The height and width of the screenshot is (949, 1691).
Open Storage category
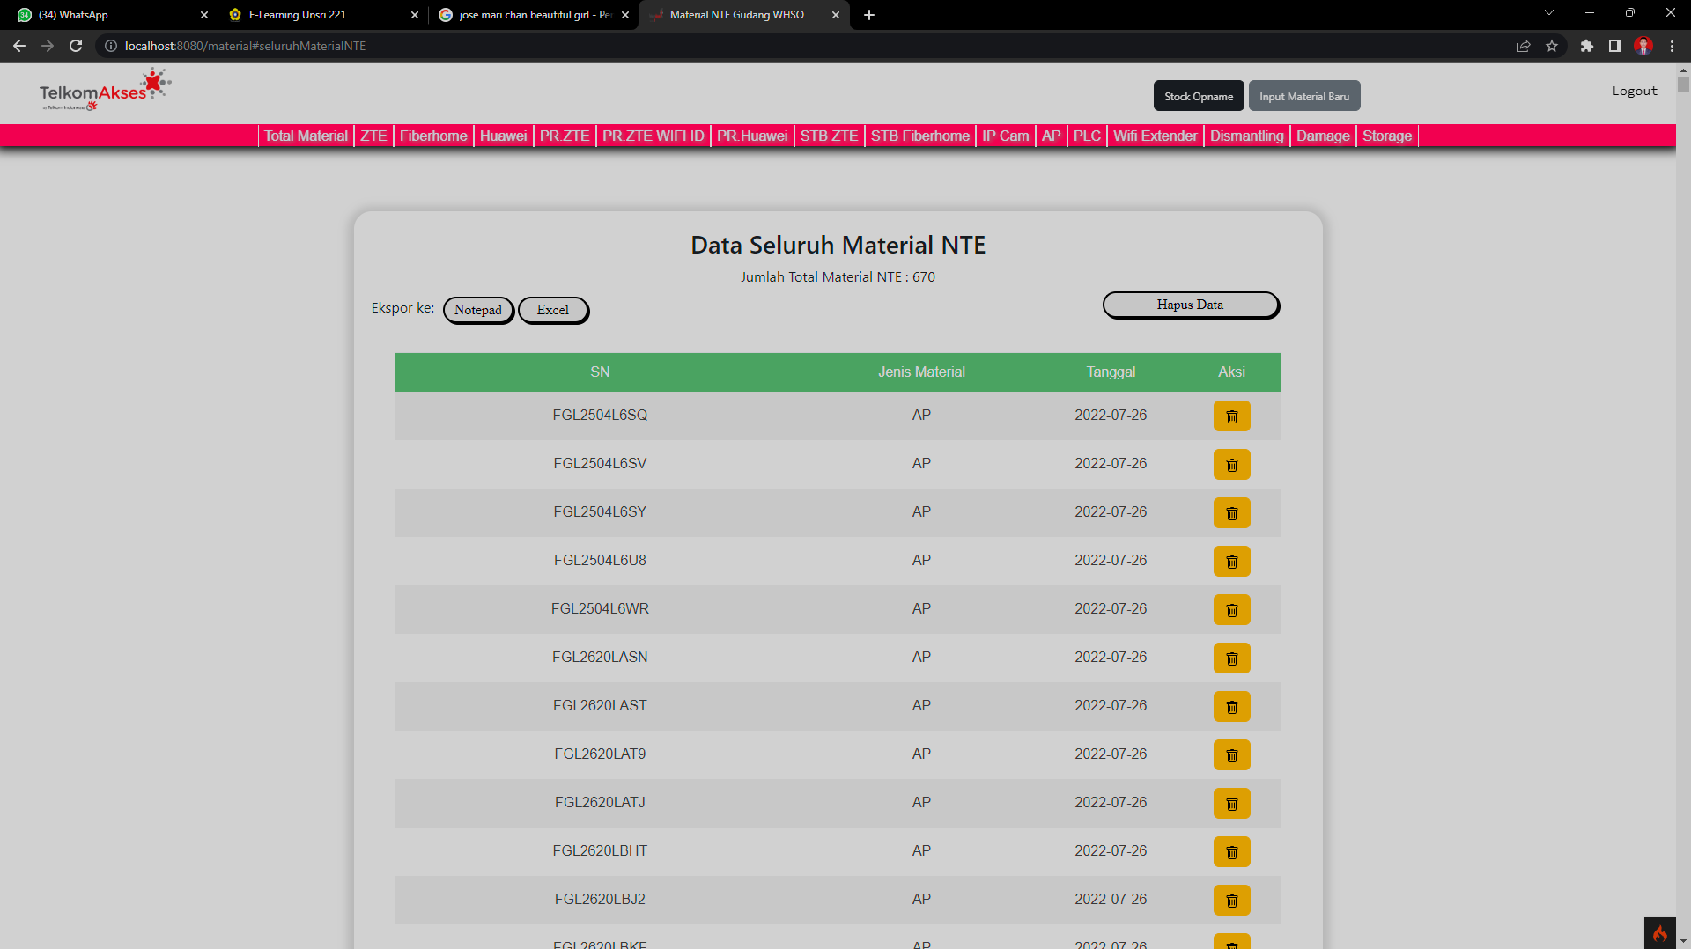(x=1387, y=136)
